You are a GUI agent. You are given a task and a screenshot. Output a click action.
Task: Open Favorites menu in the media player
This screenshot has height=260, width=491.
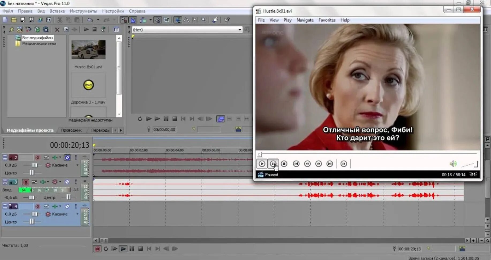click(327, 20)
